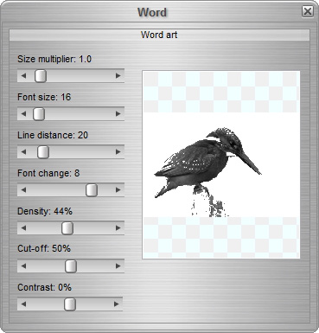Click the Word art header bar

(x=159, y=35)
